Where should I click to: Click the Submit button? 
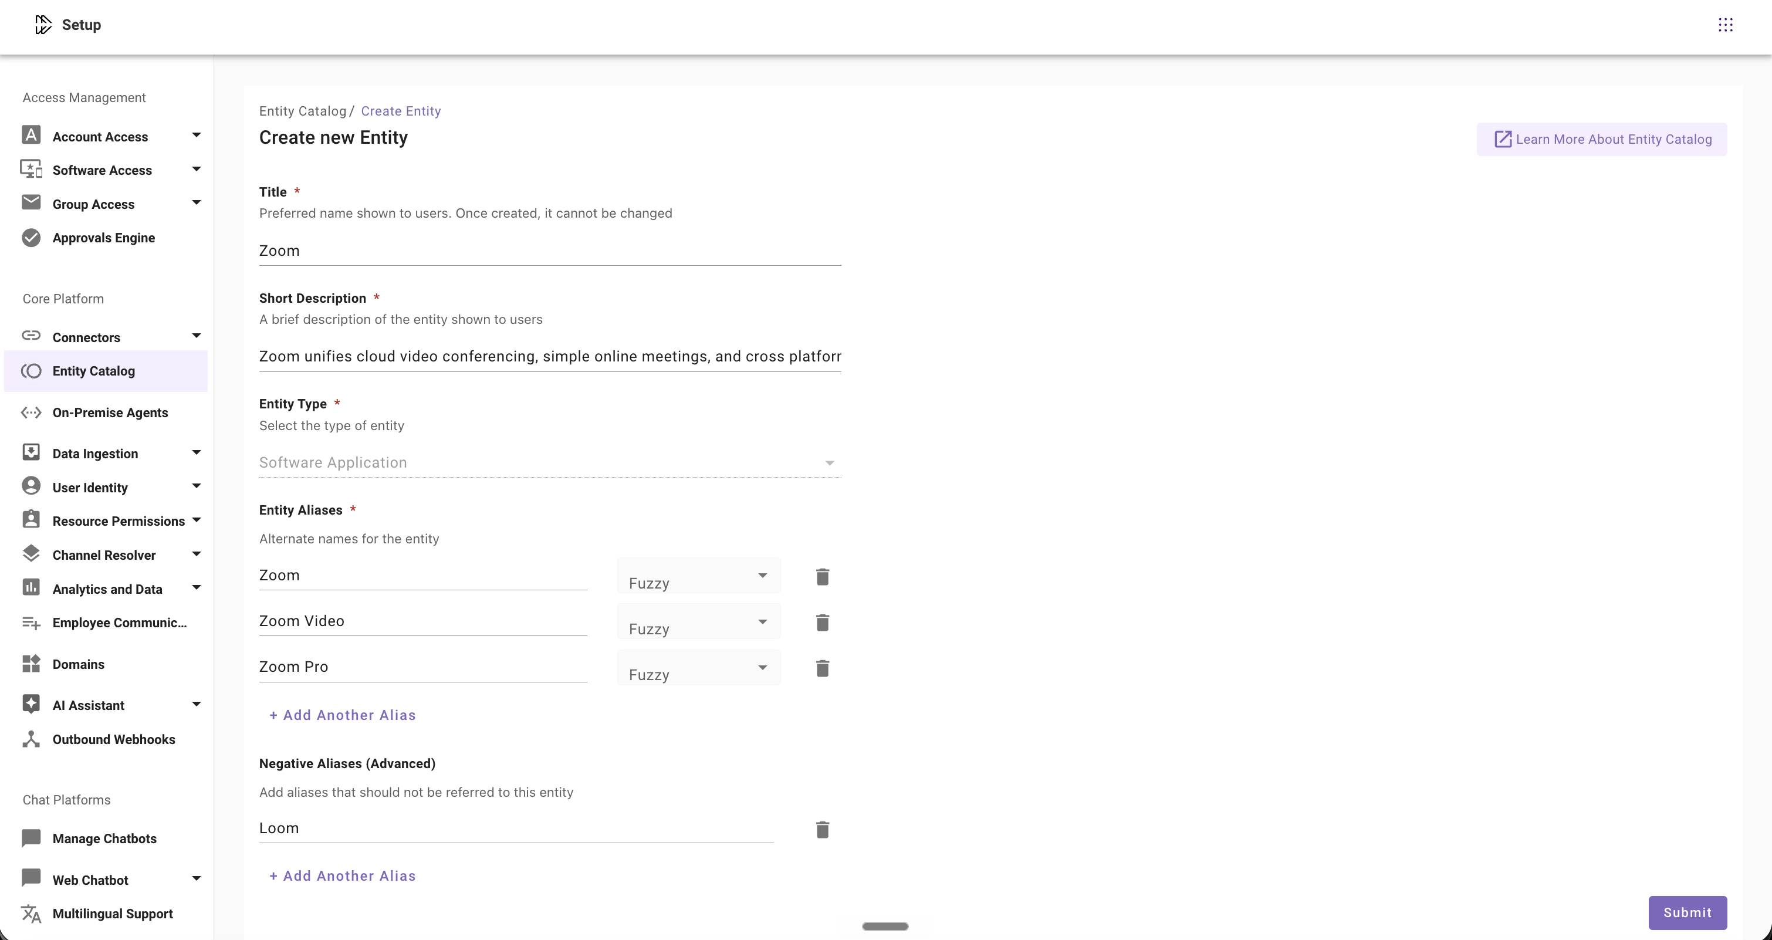tap(1688, 912)
